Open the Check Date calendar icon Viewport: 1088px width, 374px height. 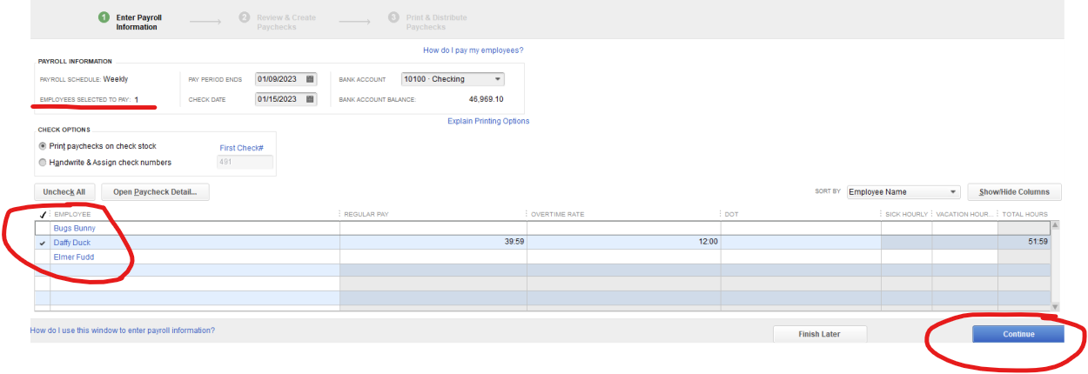pos(310,99)
